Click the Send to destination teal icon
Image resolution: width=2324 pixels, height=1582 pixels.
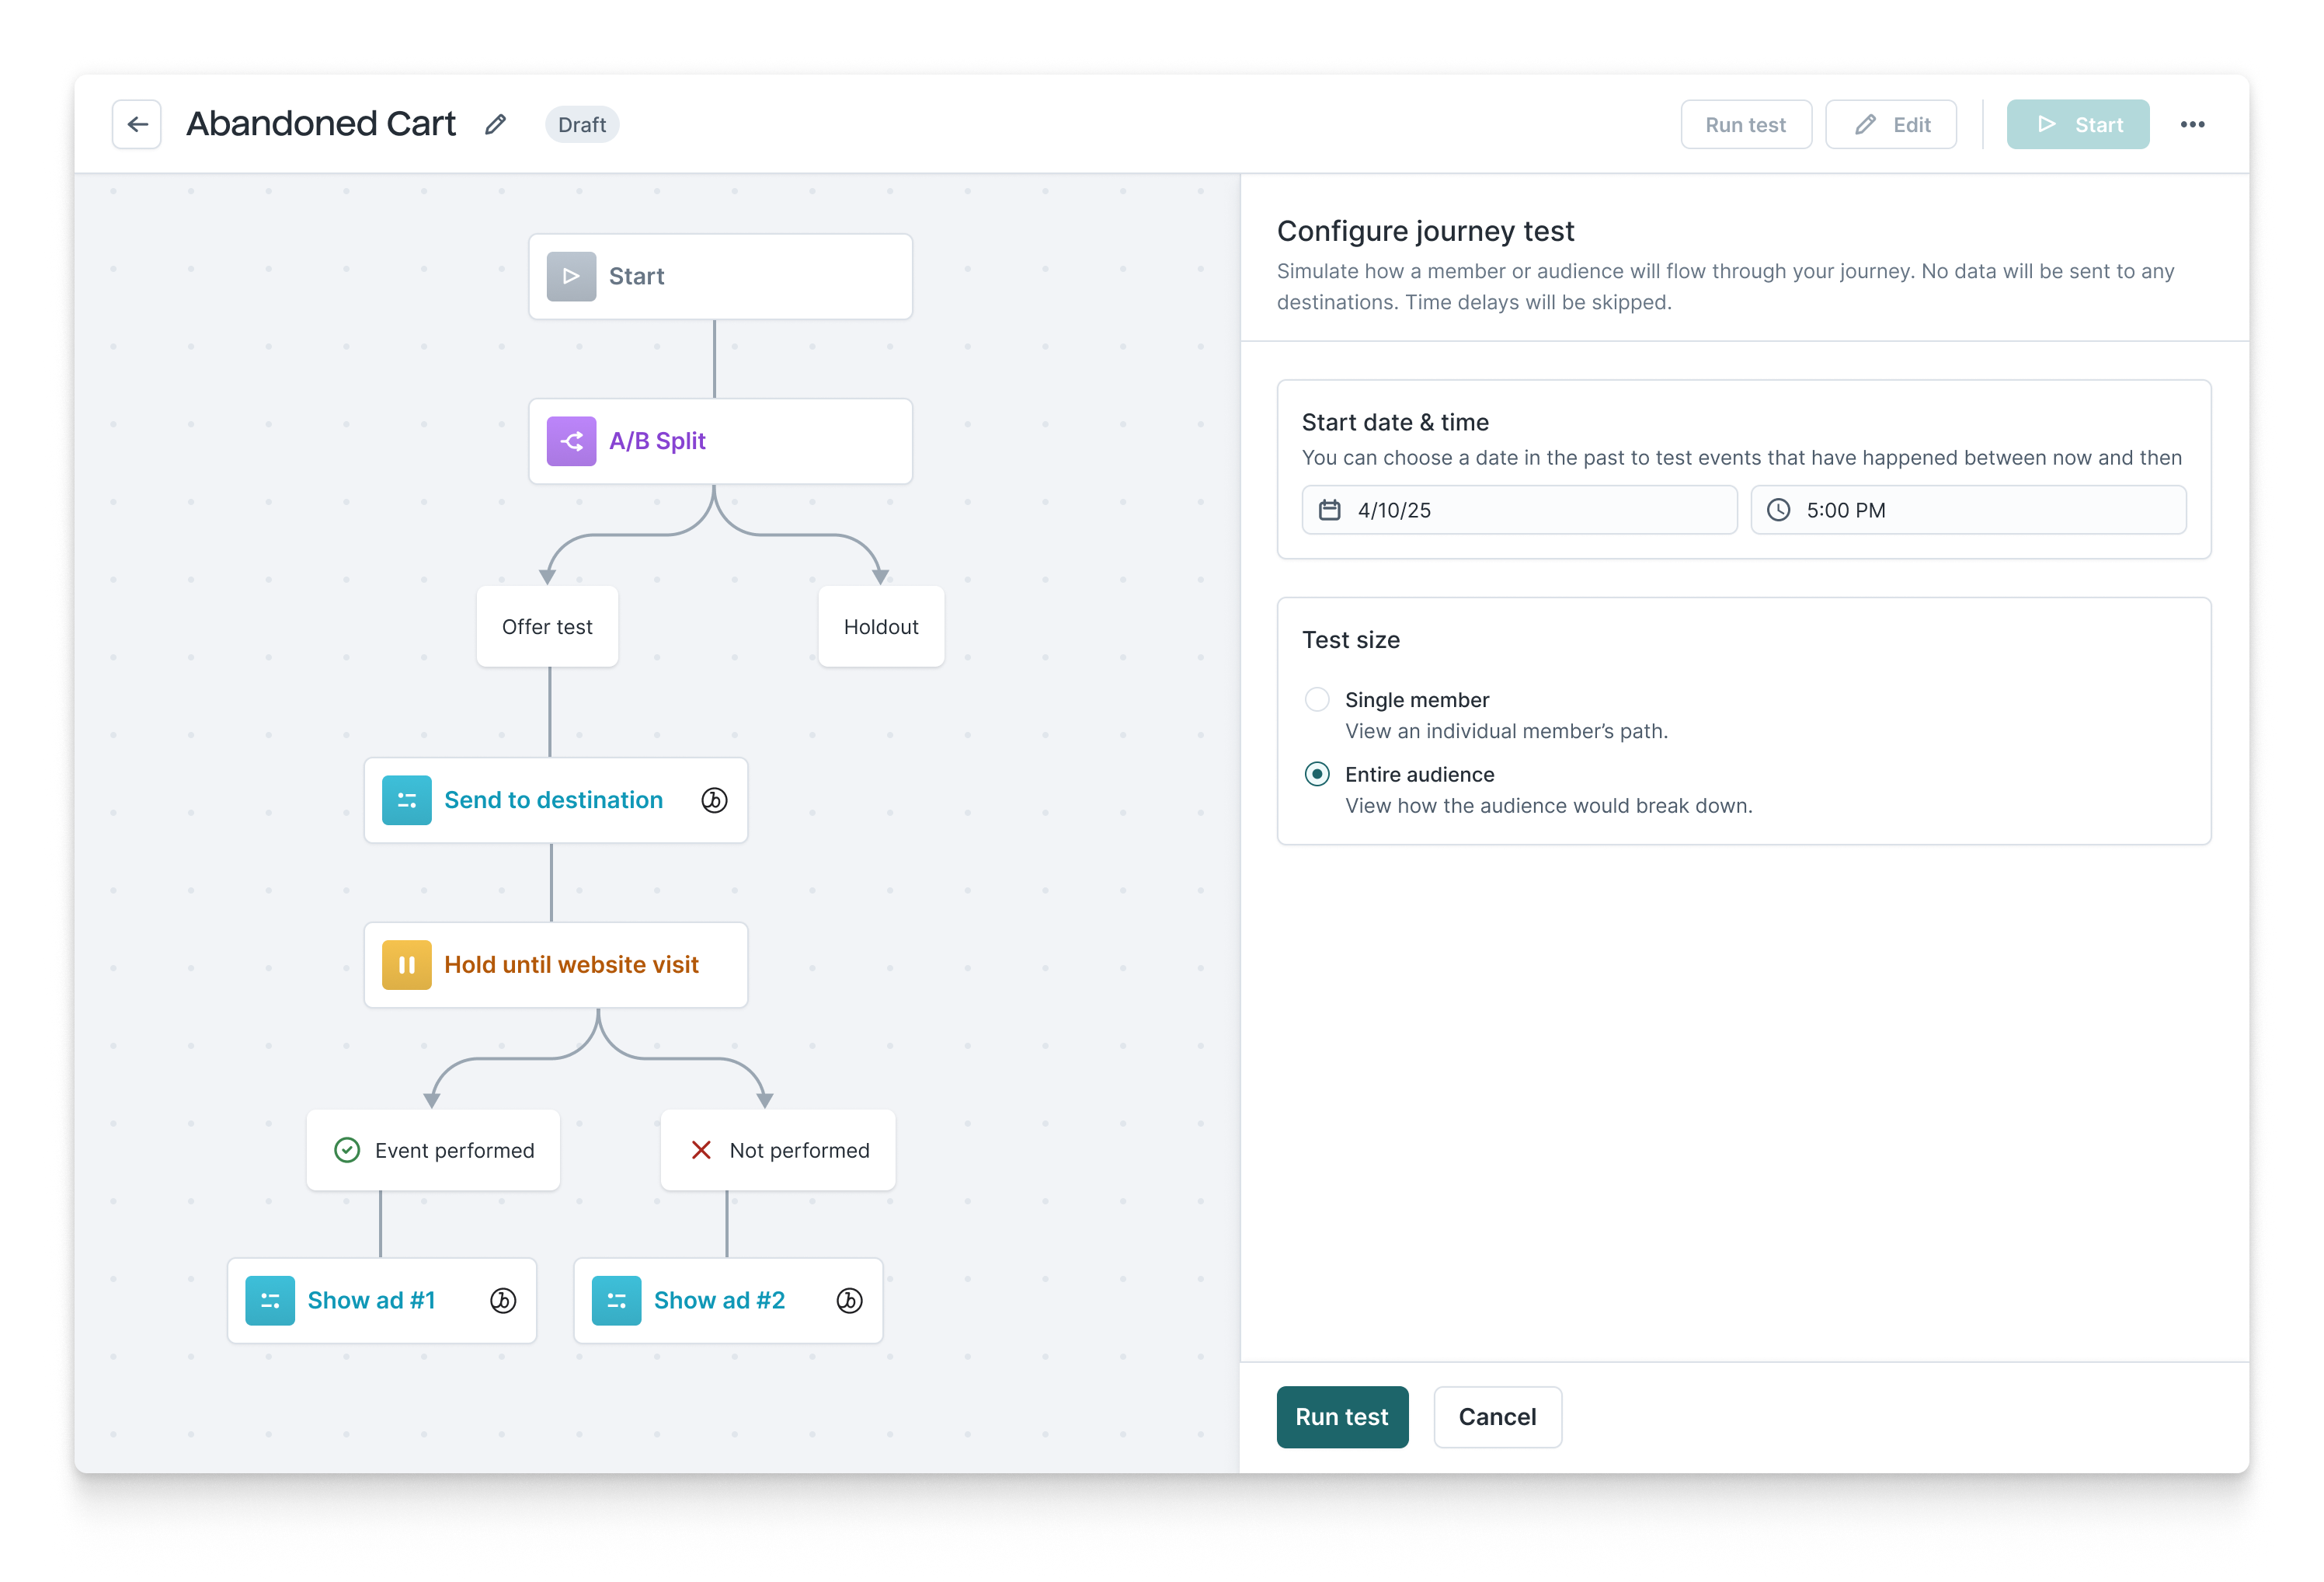(406, 800)
